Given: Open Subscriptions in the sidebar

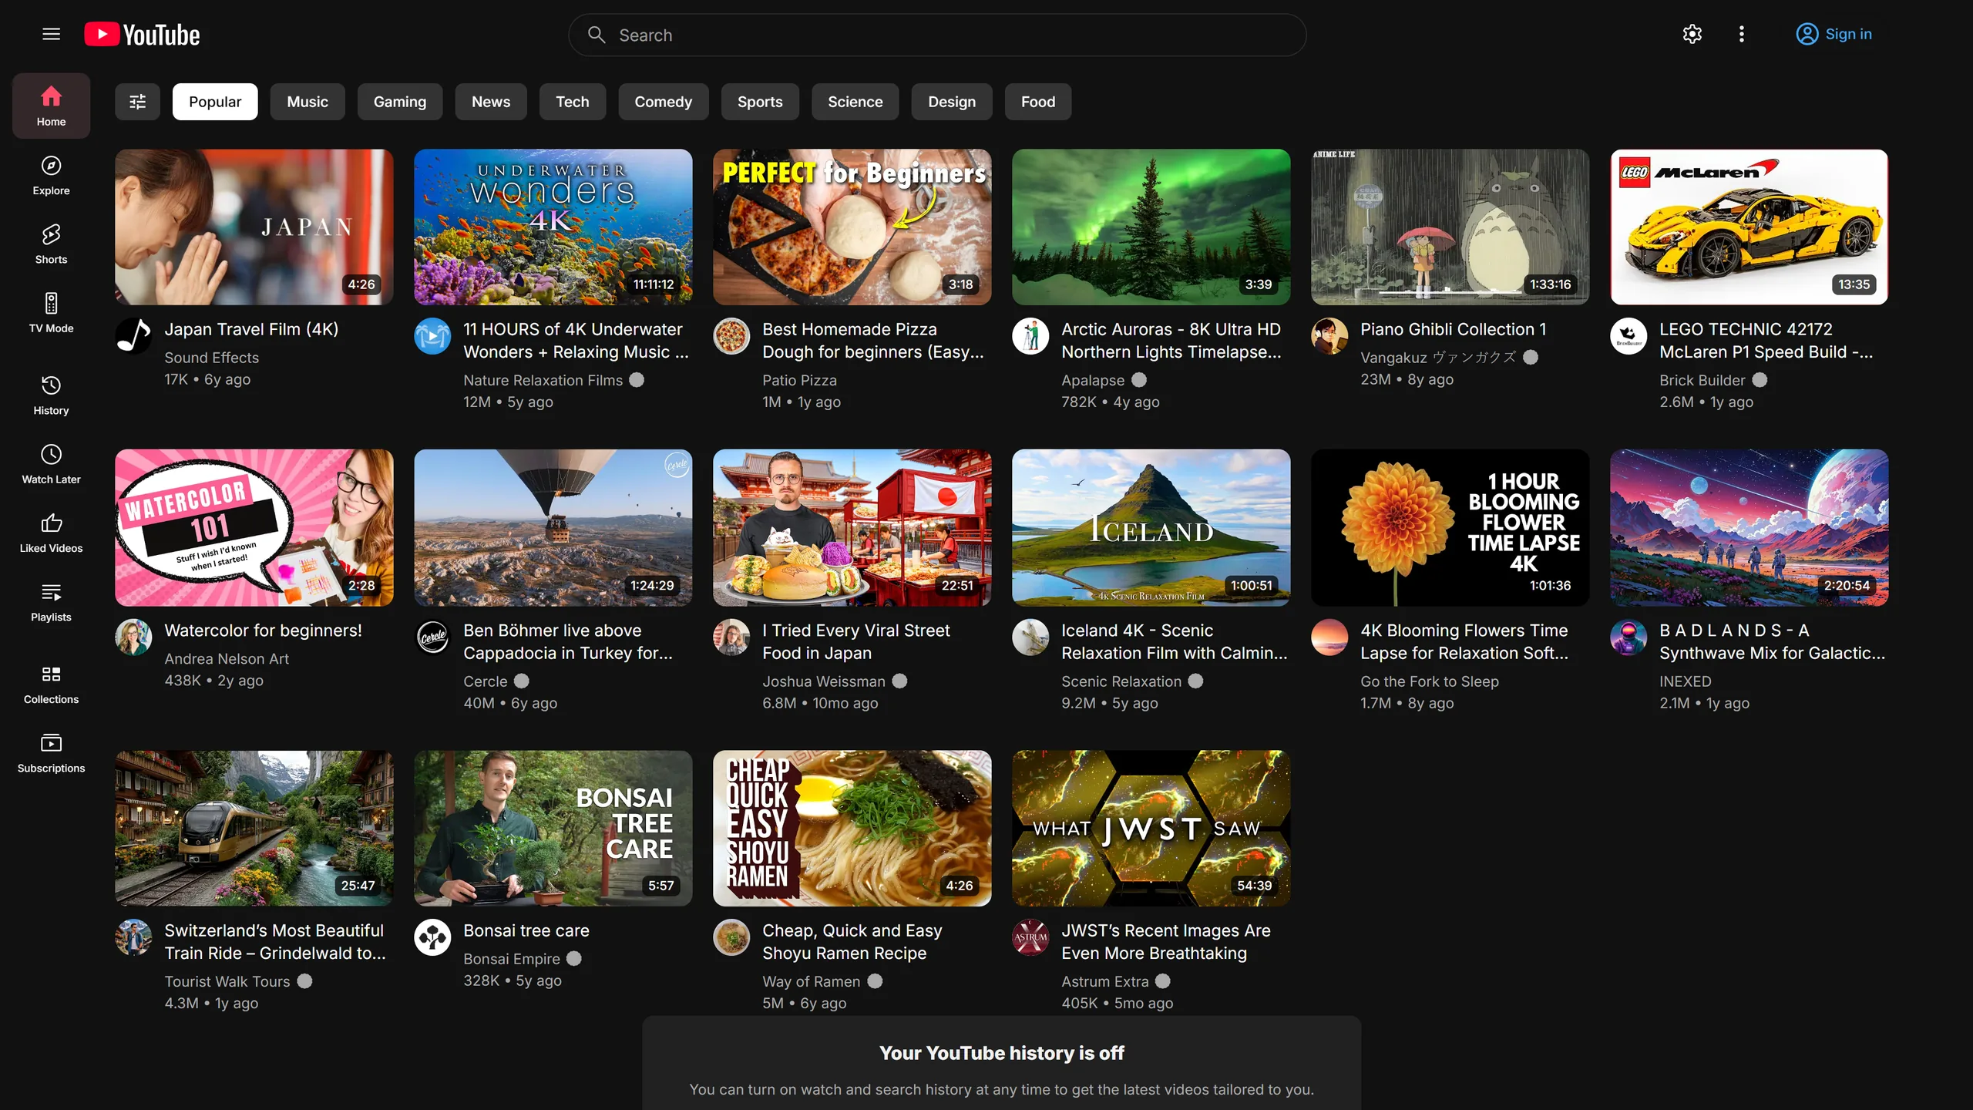Looking at the screenshot, I should click(51, 752).
